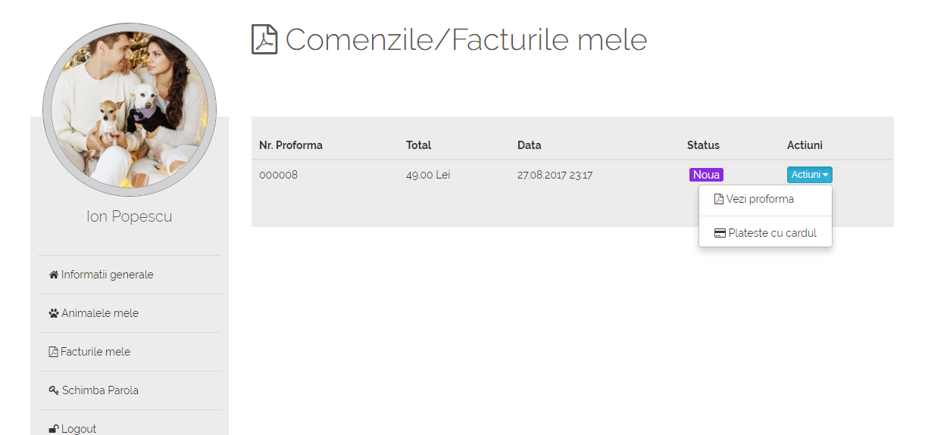Click proforma number 000008
The width and height of the screenshot is (950, 435).
click(x=278, y=175)
